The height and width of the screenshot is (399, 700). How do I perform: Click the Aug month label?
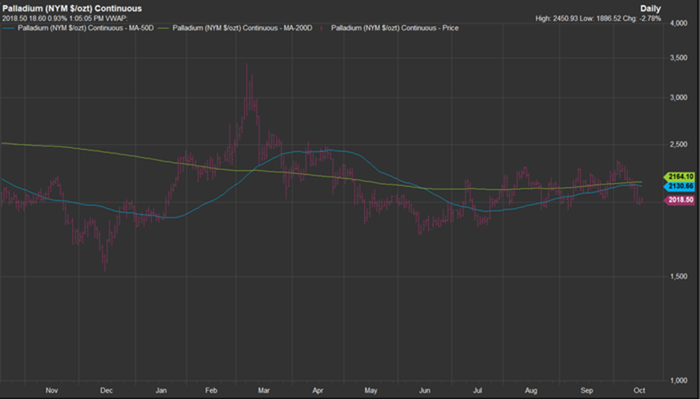coord(531,391)
